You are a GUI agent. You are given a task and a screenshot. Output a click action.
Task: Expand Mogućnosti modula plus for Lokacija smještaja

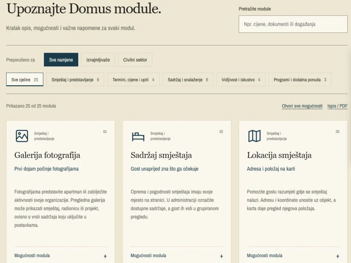[337, 256]
